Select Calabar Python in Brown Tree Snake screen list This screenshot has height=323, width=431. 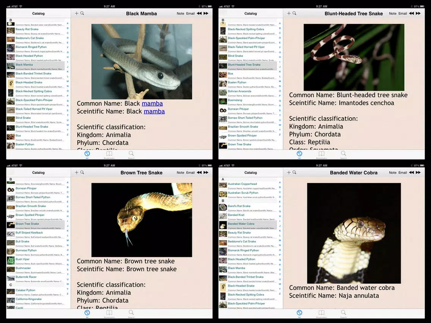(36, 292)
